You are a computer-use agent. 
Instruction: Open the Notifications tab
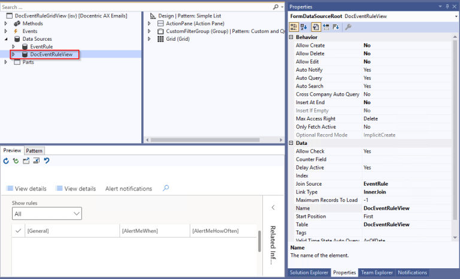[412, 272]
